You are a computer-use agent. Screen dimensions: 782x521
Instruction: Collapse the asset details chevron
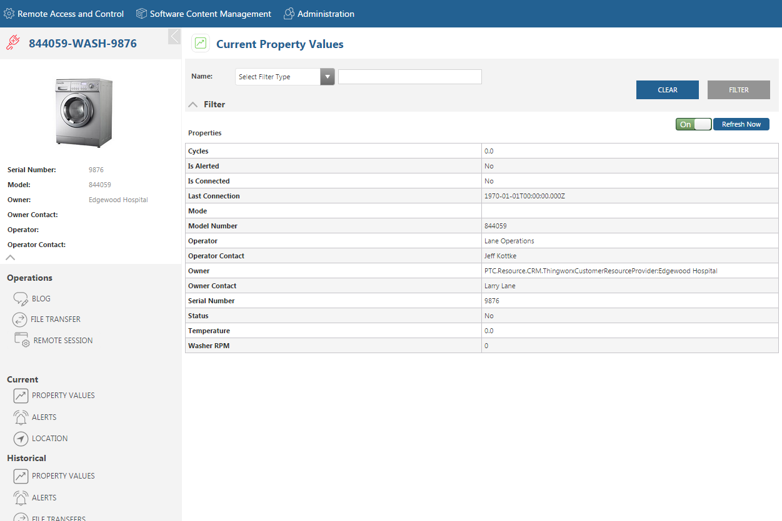pos(11,257)
